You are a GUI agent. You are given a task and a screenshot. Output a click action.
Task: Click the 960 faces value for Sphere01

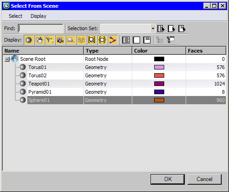coord(220,100)
